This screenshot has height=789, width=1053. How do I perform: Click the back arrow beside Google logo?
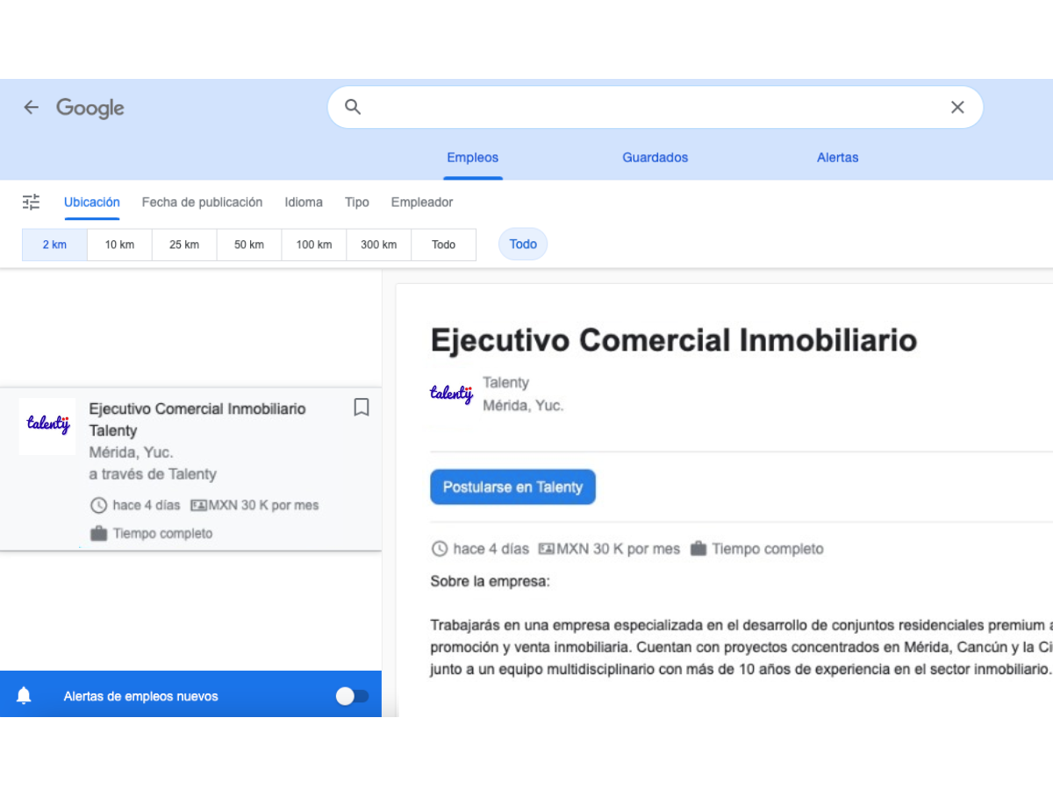32,107
